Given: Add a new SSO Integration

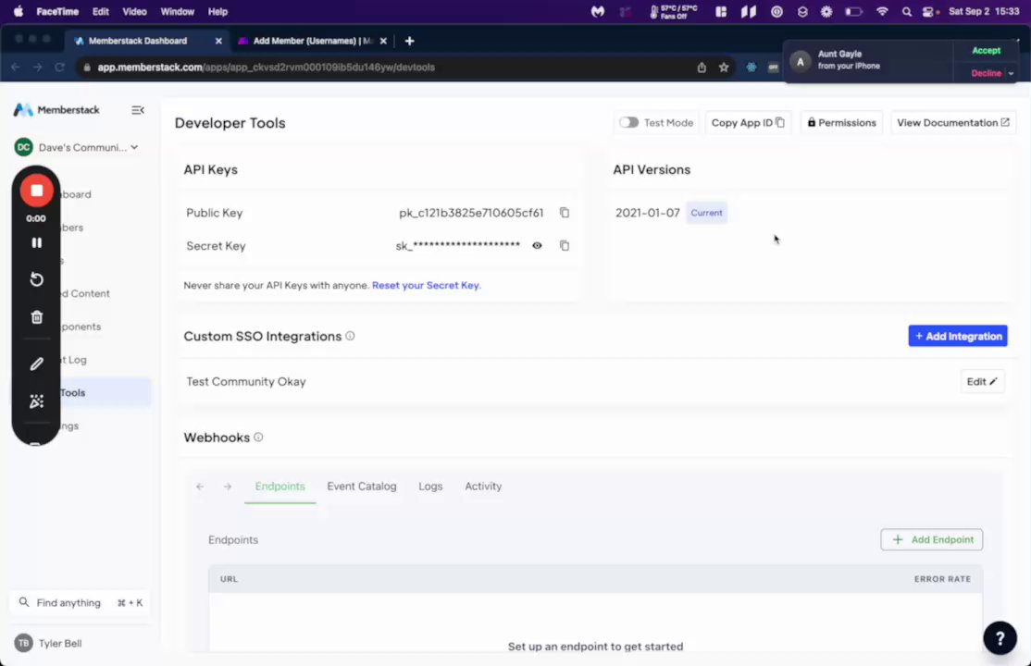Looking at the screenshot, I should pos(957,336).
